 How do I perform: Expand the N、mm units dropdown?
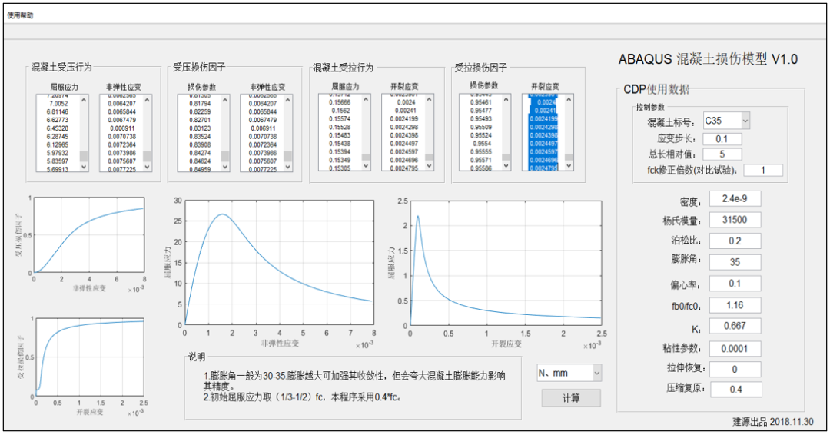coord(569,373)
